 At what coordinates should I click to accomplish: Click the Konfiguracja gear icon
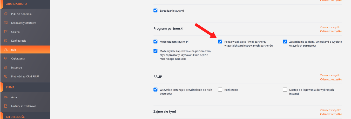6,41
